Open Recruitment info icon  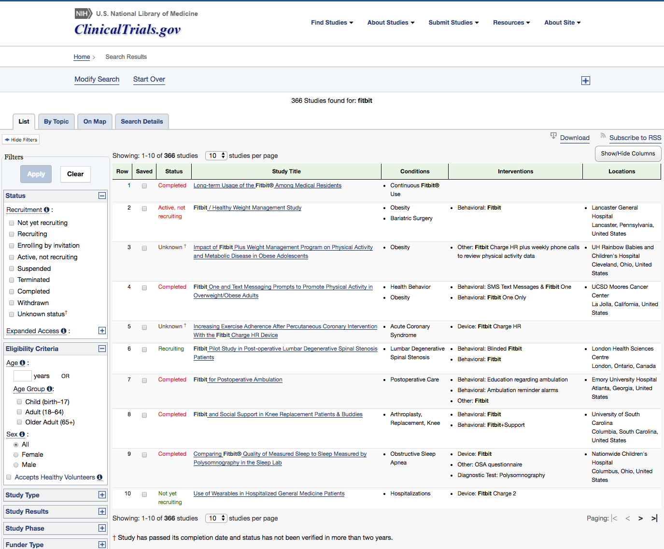47,210
